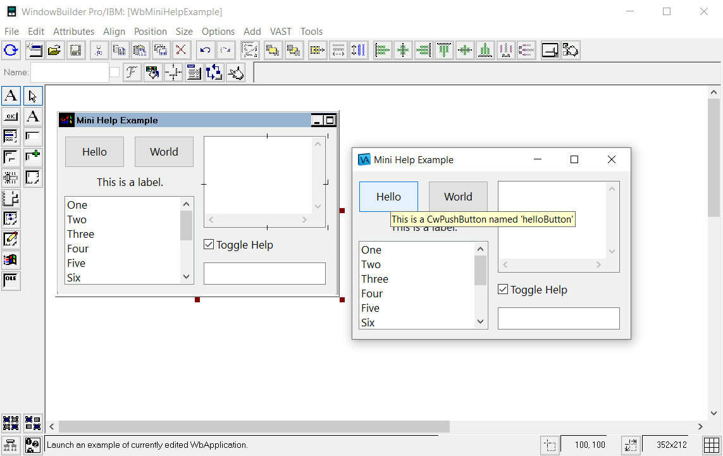The width and height of the screenshot is (723, 456).
Task: Select the arrow pointer selection tool
Action: [33, 96]
